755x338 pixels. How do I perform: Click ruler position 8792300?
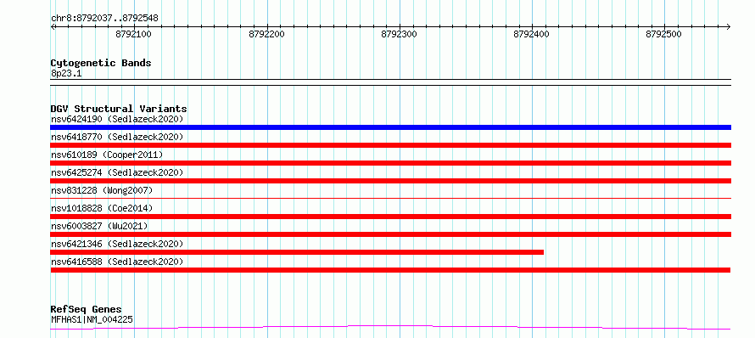click(x=400, y=34)
